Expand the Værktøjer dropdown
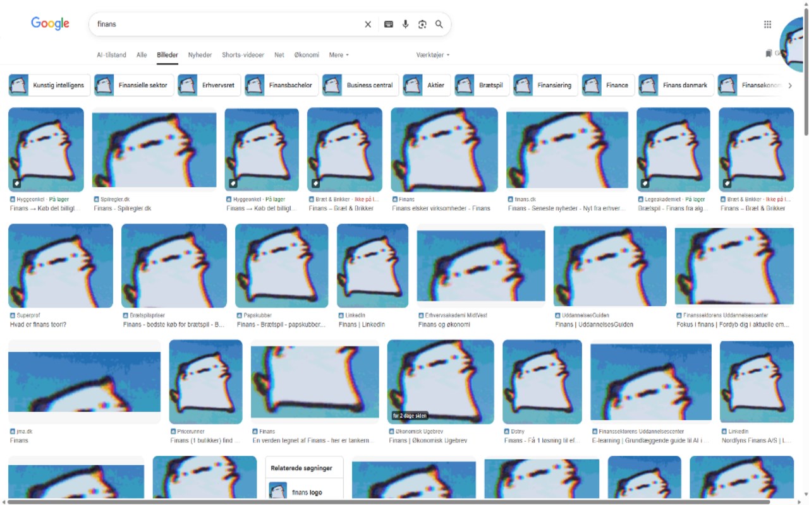The height and width of the screenshot is (505, 809). [x=433, y=55]
